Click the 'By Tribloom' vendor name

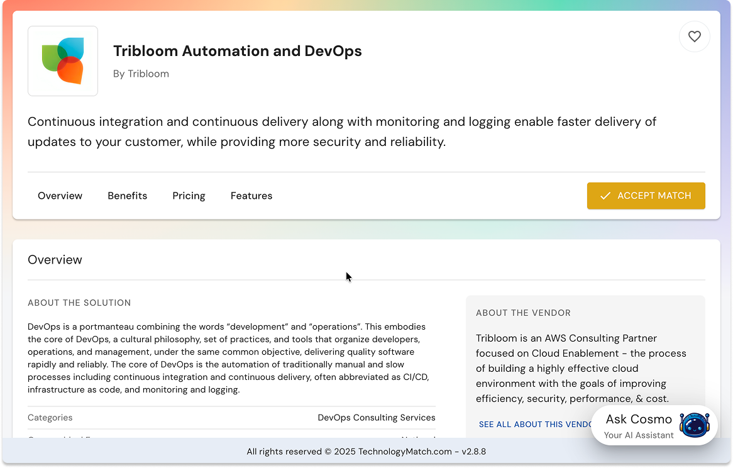coord(141,74)
